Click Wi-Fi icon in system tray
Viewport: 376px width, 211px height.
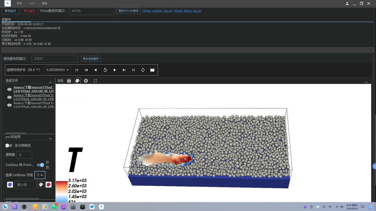click(337, 207)
